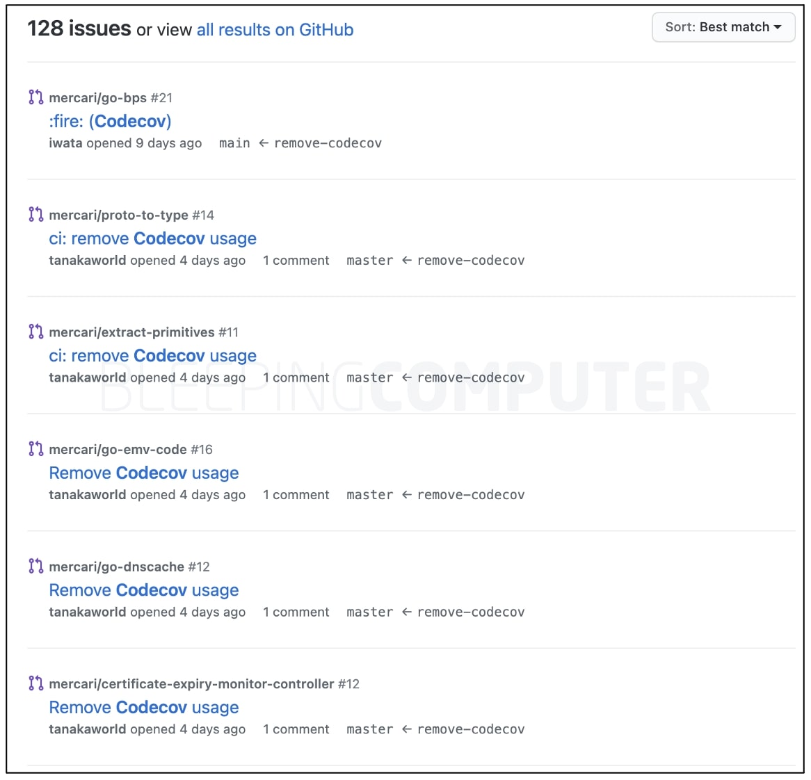Click the pull request icon for certificate-expiry-monitor-controller

tap(35, 683)
